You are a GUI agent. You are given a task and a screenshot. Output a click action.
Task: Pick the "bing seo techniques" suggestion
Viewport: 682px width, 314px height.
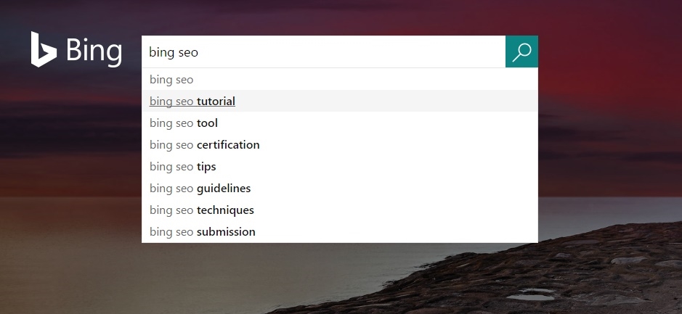(340, 210)
